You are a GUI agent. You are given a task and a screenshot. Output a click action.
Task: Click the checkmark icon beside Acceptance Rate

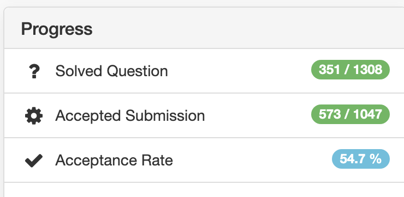[x=34, y=161]
